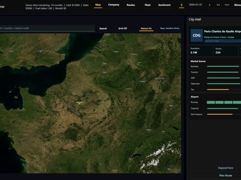Change map style via Map: Satellite Globe
Screen dimensions: 241x180
(170, 28)
